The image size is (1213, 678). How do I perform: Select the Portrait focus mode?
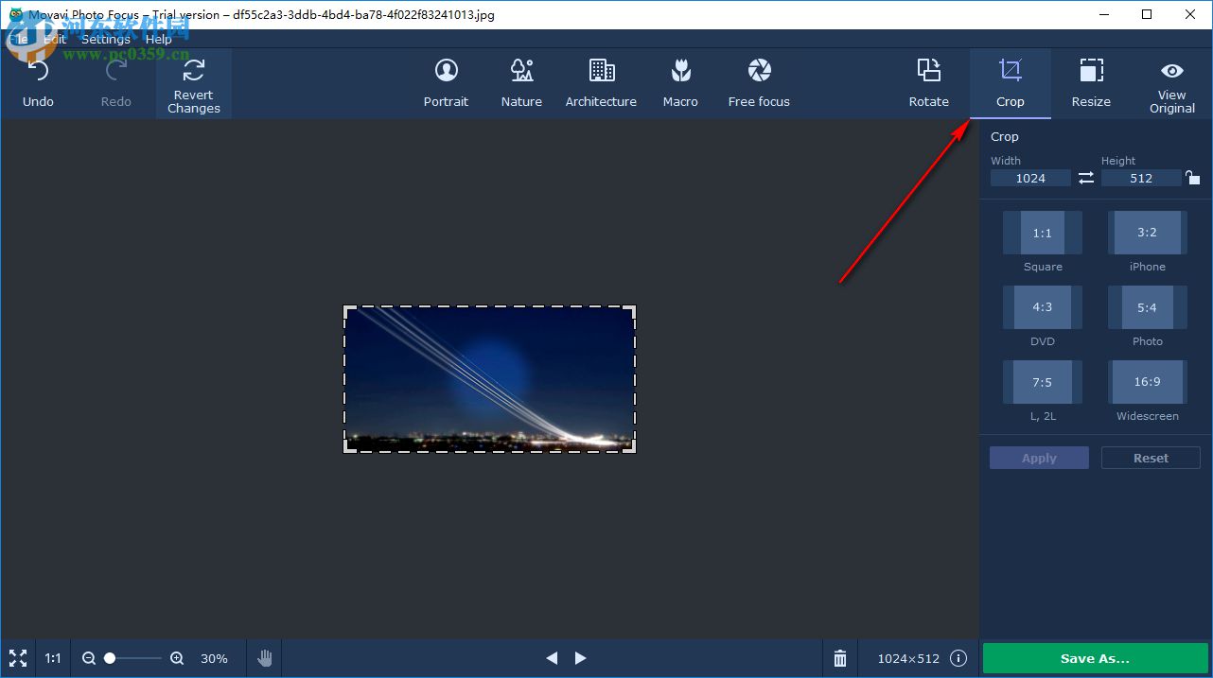point(446,83)
